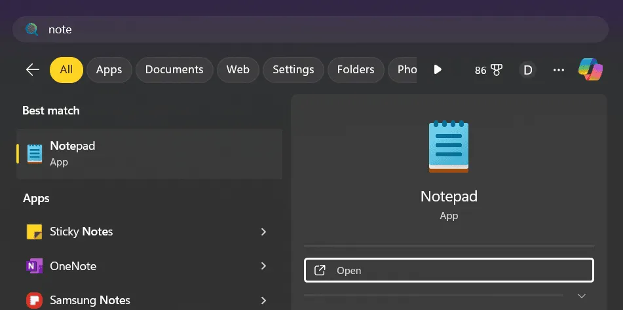The height and width of the screenshot is (310, 623).
Task: Click the Notepad icon in Best match
Action: (35, 154)
